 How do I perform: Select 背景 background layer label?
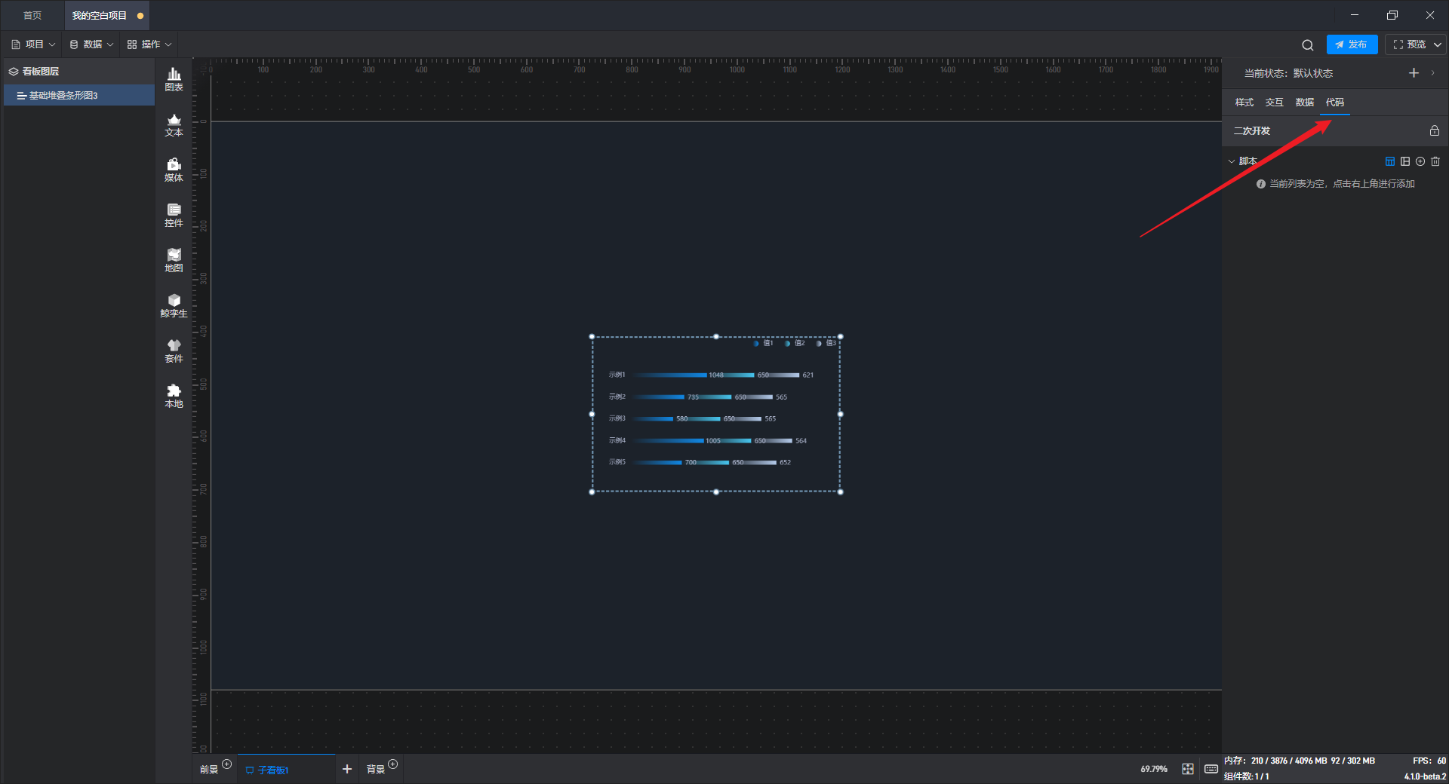375,770
